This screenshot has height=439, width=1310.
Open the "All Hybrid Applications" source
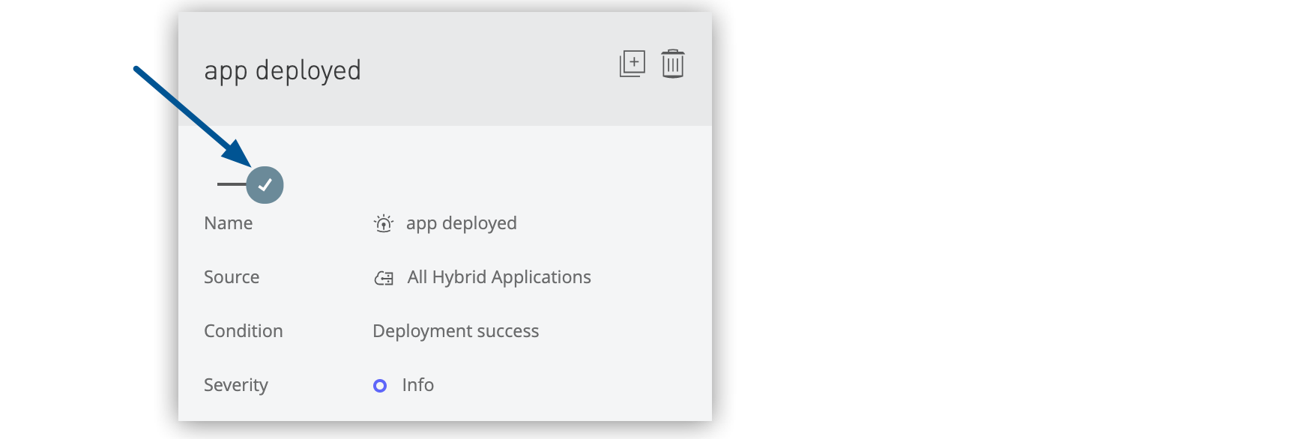[499, 277]
